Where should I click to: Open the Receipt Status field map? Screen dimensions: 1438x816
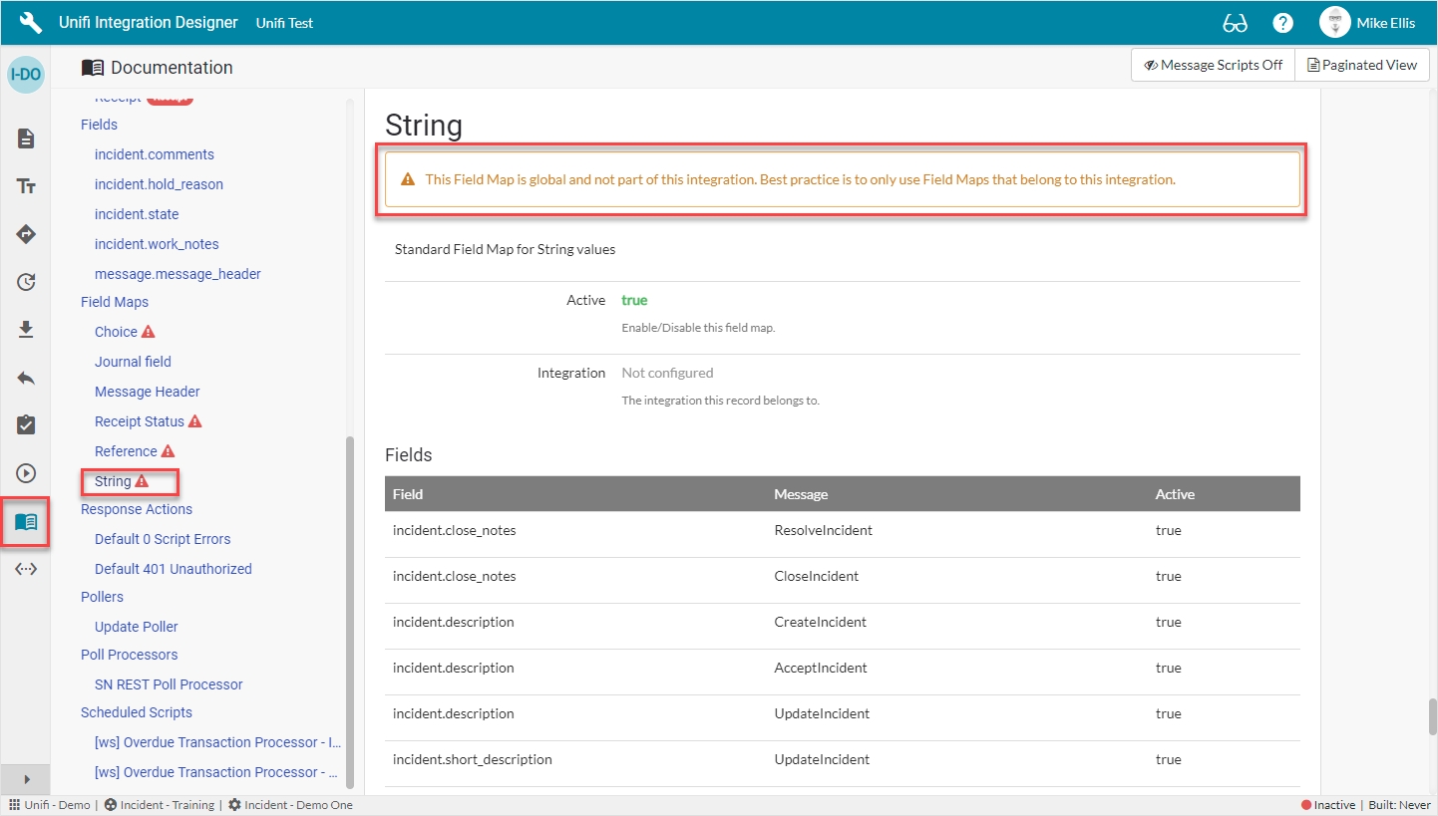click(139, 421)
